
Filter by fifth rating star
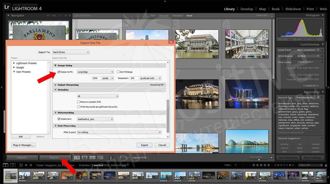(x=269, y=165)
